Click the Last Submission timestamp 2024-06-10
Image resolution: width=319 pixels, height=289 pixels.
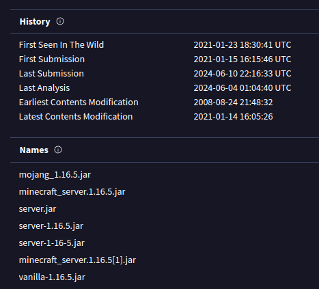242,73
